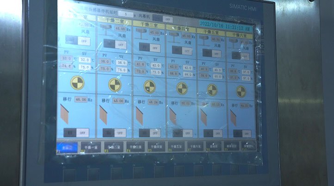Select the yellow-black circulation symbol in 干燥三室
The image size is (334, 186).
click(x=149, y=85)
